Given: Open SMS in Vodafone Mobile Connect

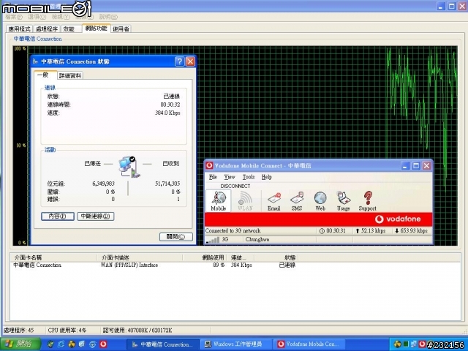Looking at the screenshot, I should (297, 201).
